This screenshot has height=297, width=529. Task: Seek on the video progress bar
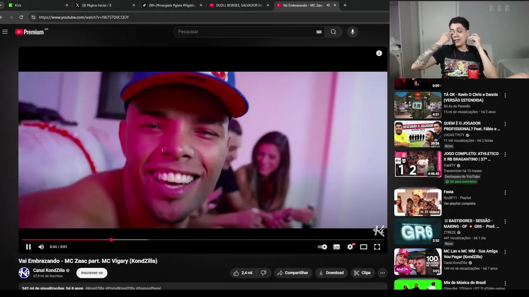tap(203, 240)
